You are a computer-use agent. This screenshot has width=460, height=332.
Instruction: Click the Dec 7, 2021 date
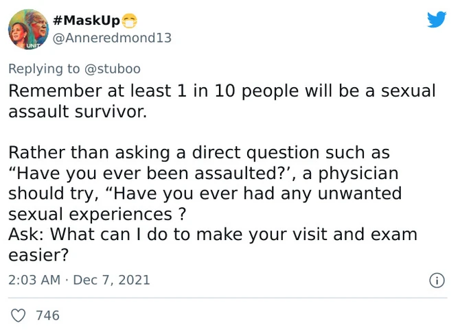[x=111, y=280]
